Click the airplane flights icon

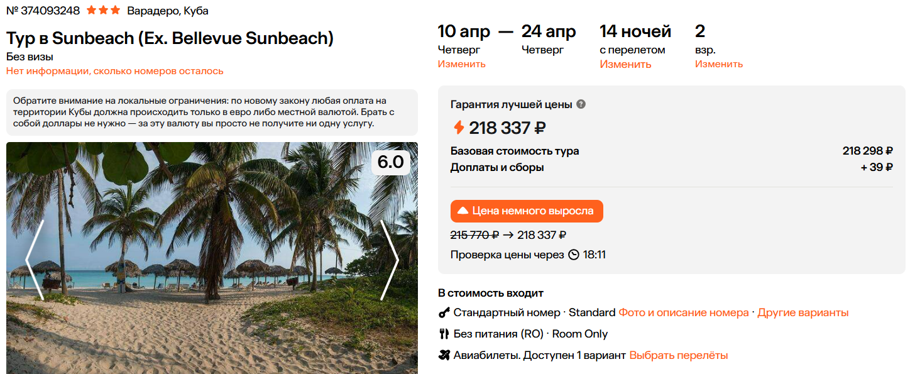click(444, 355)
